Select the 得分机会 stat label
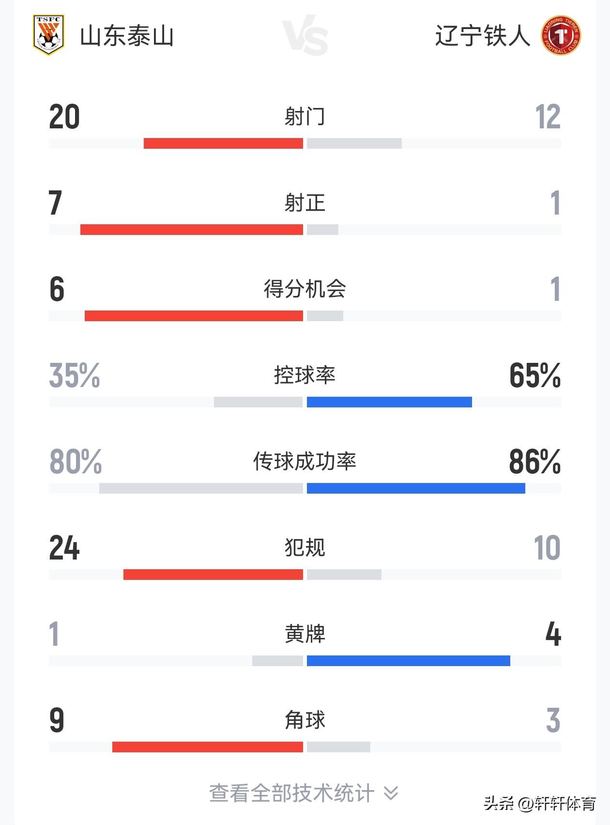Image resolution: width=610 pixels, height=825 pixels. click(305, 289)
